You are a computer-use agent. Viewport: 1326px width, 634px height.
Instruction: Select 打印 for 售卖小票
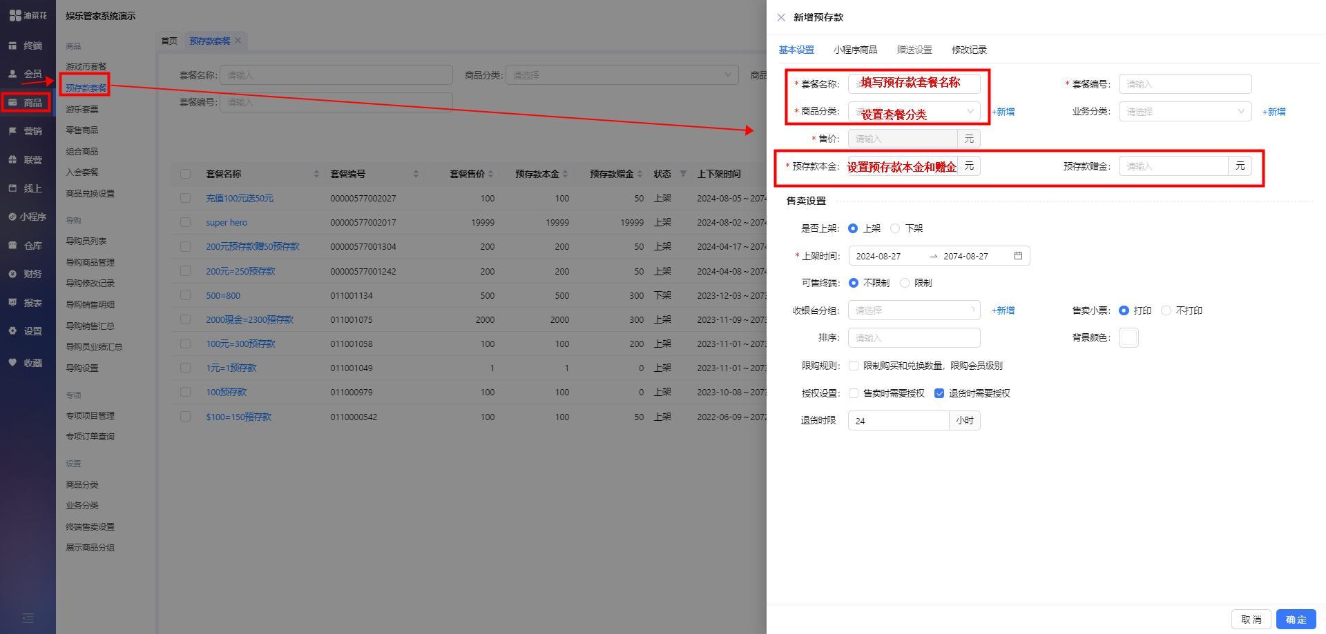point(1124,310)
